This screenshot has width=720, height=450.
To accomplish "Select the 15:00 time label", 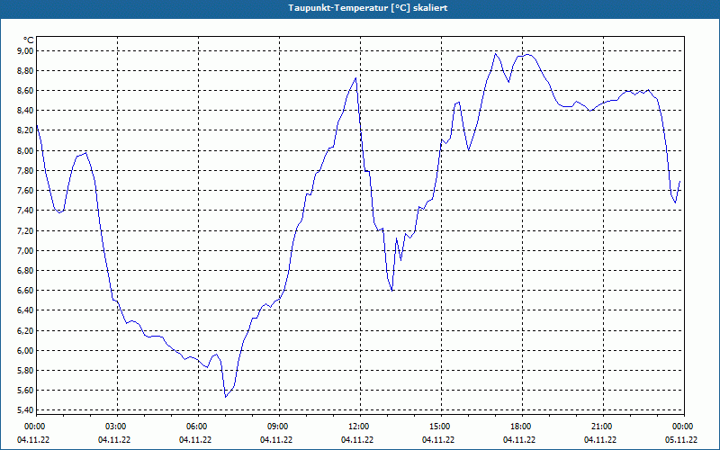I will 441,427.
